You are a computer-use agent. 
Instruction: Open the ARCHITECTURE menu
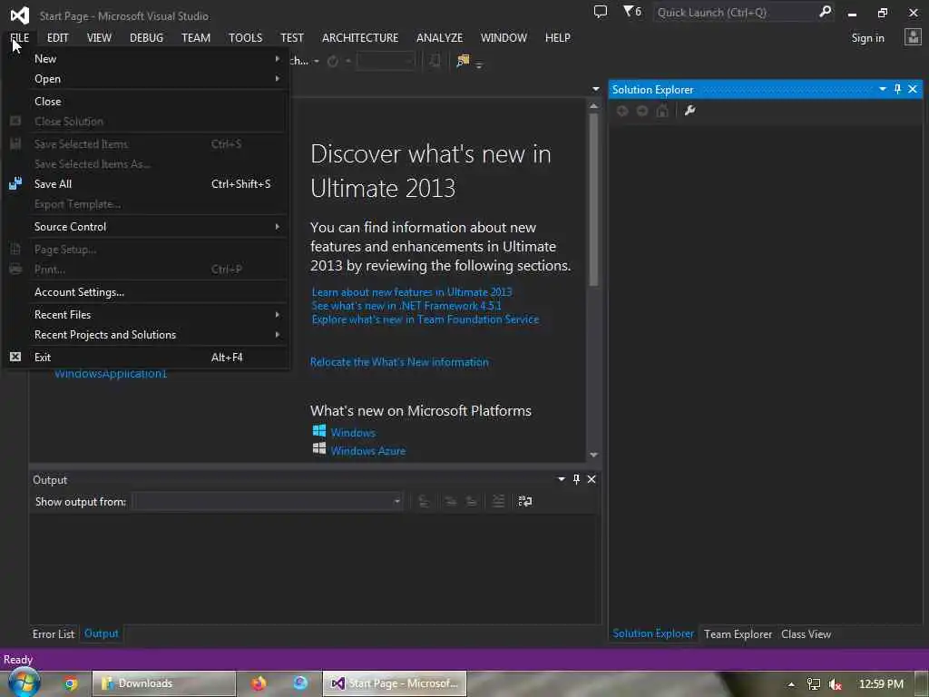360,37
